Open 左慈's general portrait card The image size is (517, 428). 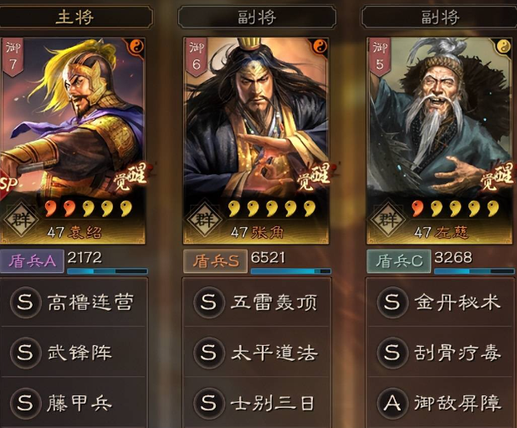coord(439,141)
